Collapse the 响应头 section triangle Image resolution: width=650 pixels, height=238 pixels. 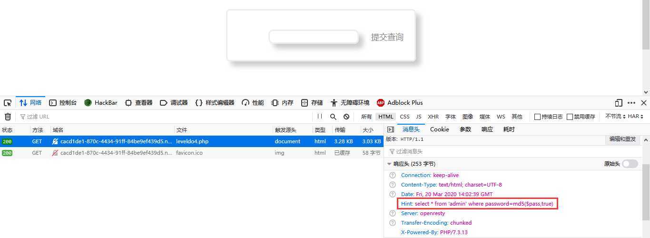389,164
